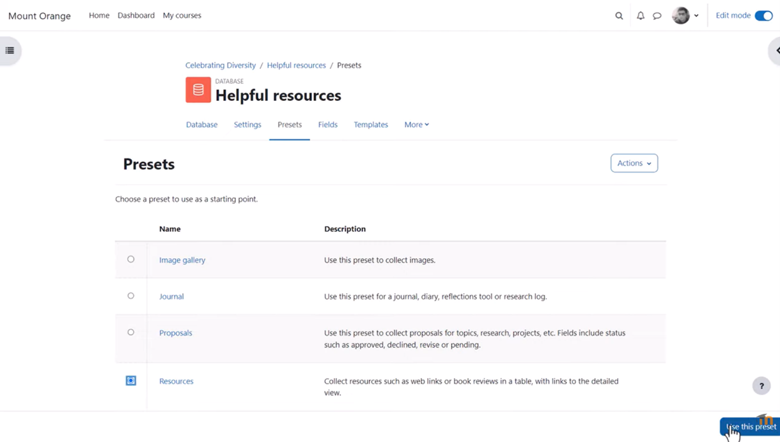
Task: Select the Journal preset radio button
Action: [x=130, y=296]
